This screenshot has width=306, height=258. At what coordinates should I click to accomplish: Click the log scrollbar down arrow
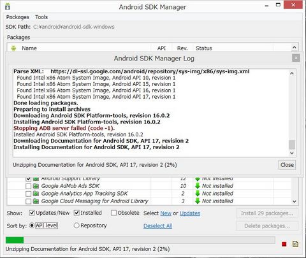coord(292,153)
